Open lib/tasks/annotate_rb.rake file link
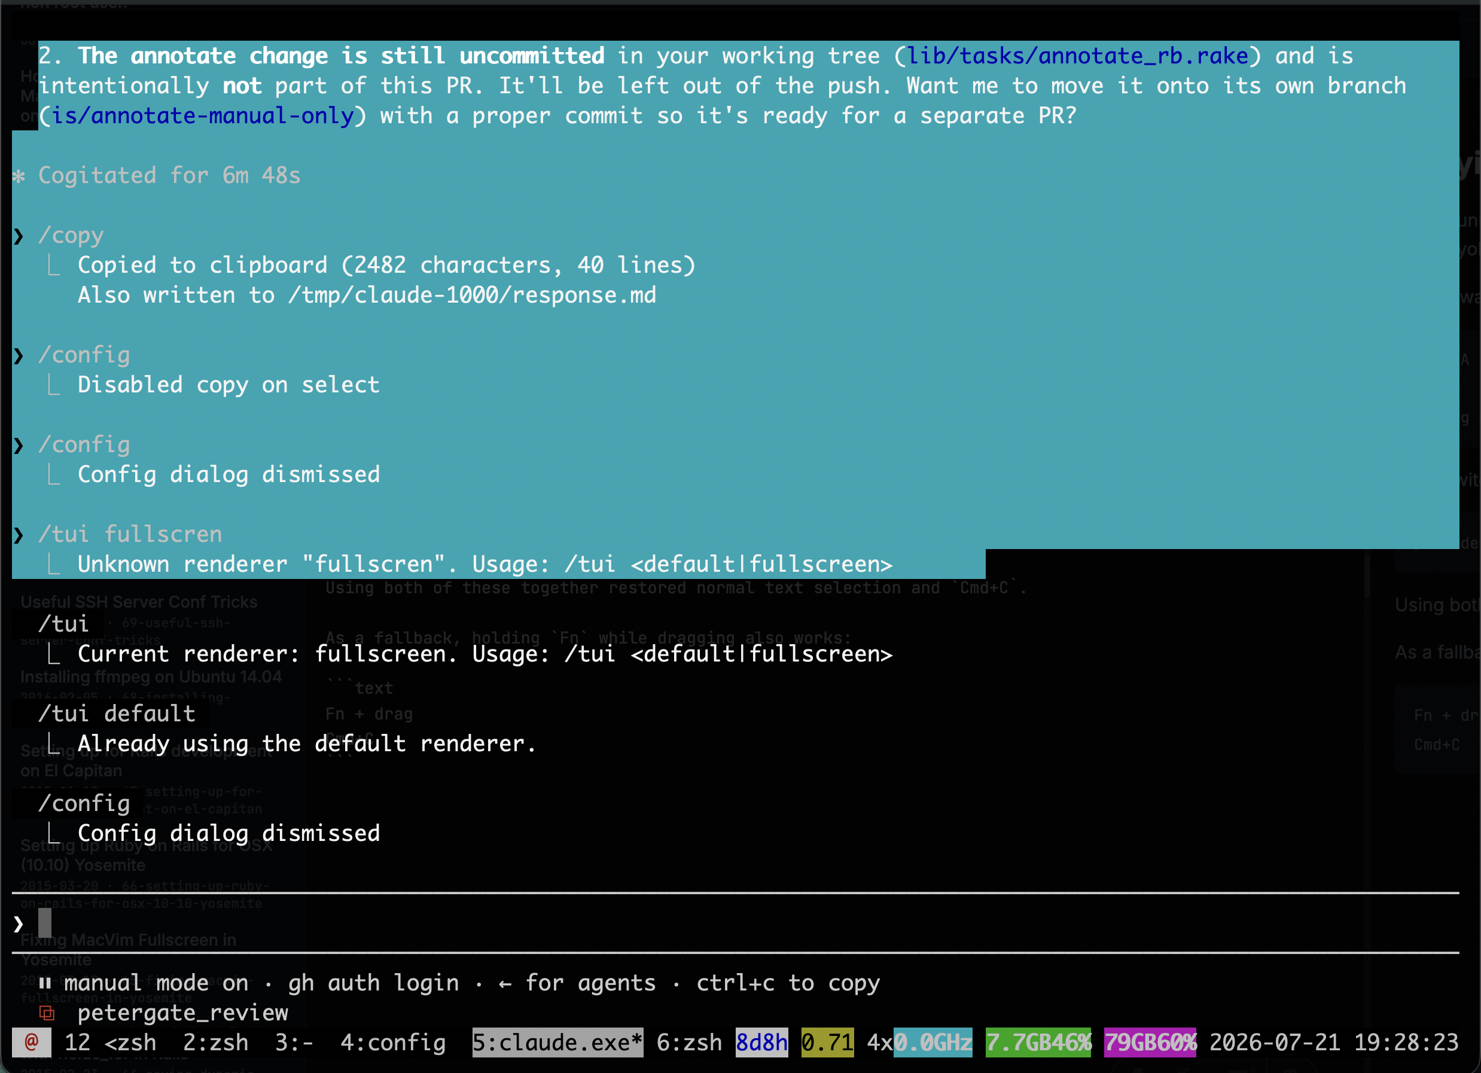Screen dimensions: 1481x1073 (x=1077, y=56)
